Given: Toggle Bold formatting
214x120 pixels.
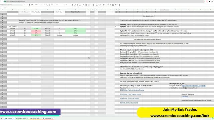Looking at the screenshot, I should pyautogui.click(x=73, y=5).
